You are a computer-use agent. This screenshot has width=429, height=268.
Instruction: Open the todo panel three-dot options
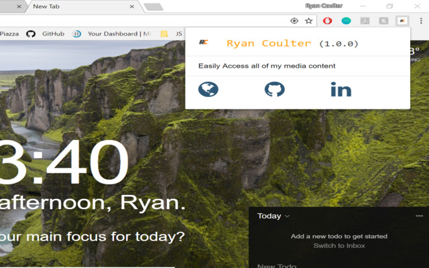[x=419, y=216]
